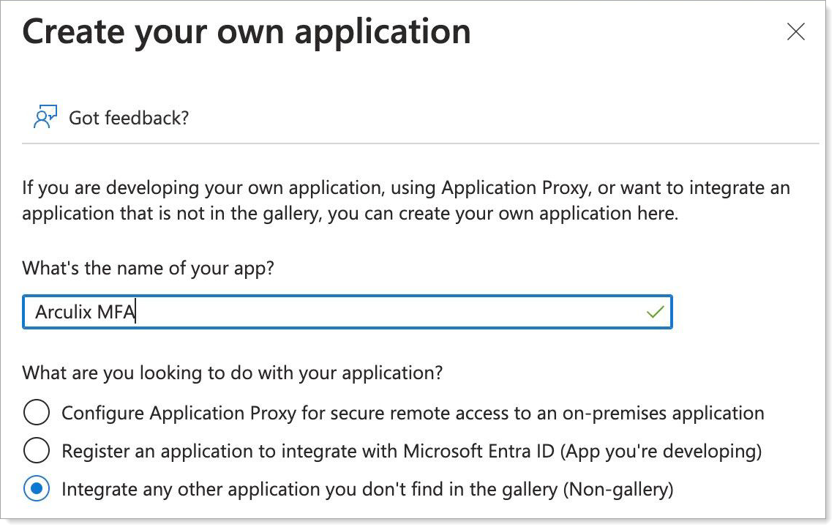
Task: Select the Configure Application Proxy radio button
Action: (x=37, y=413)
